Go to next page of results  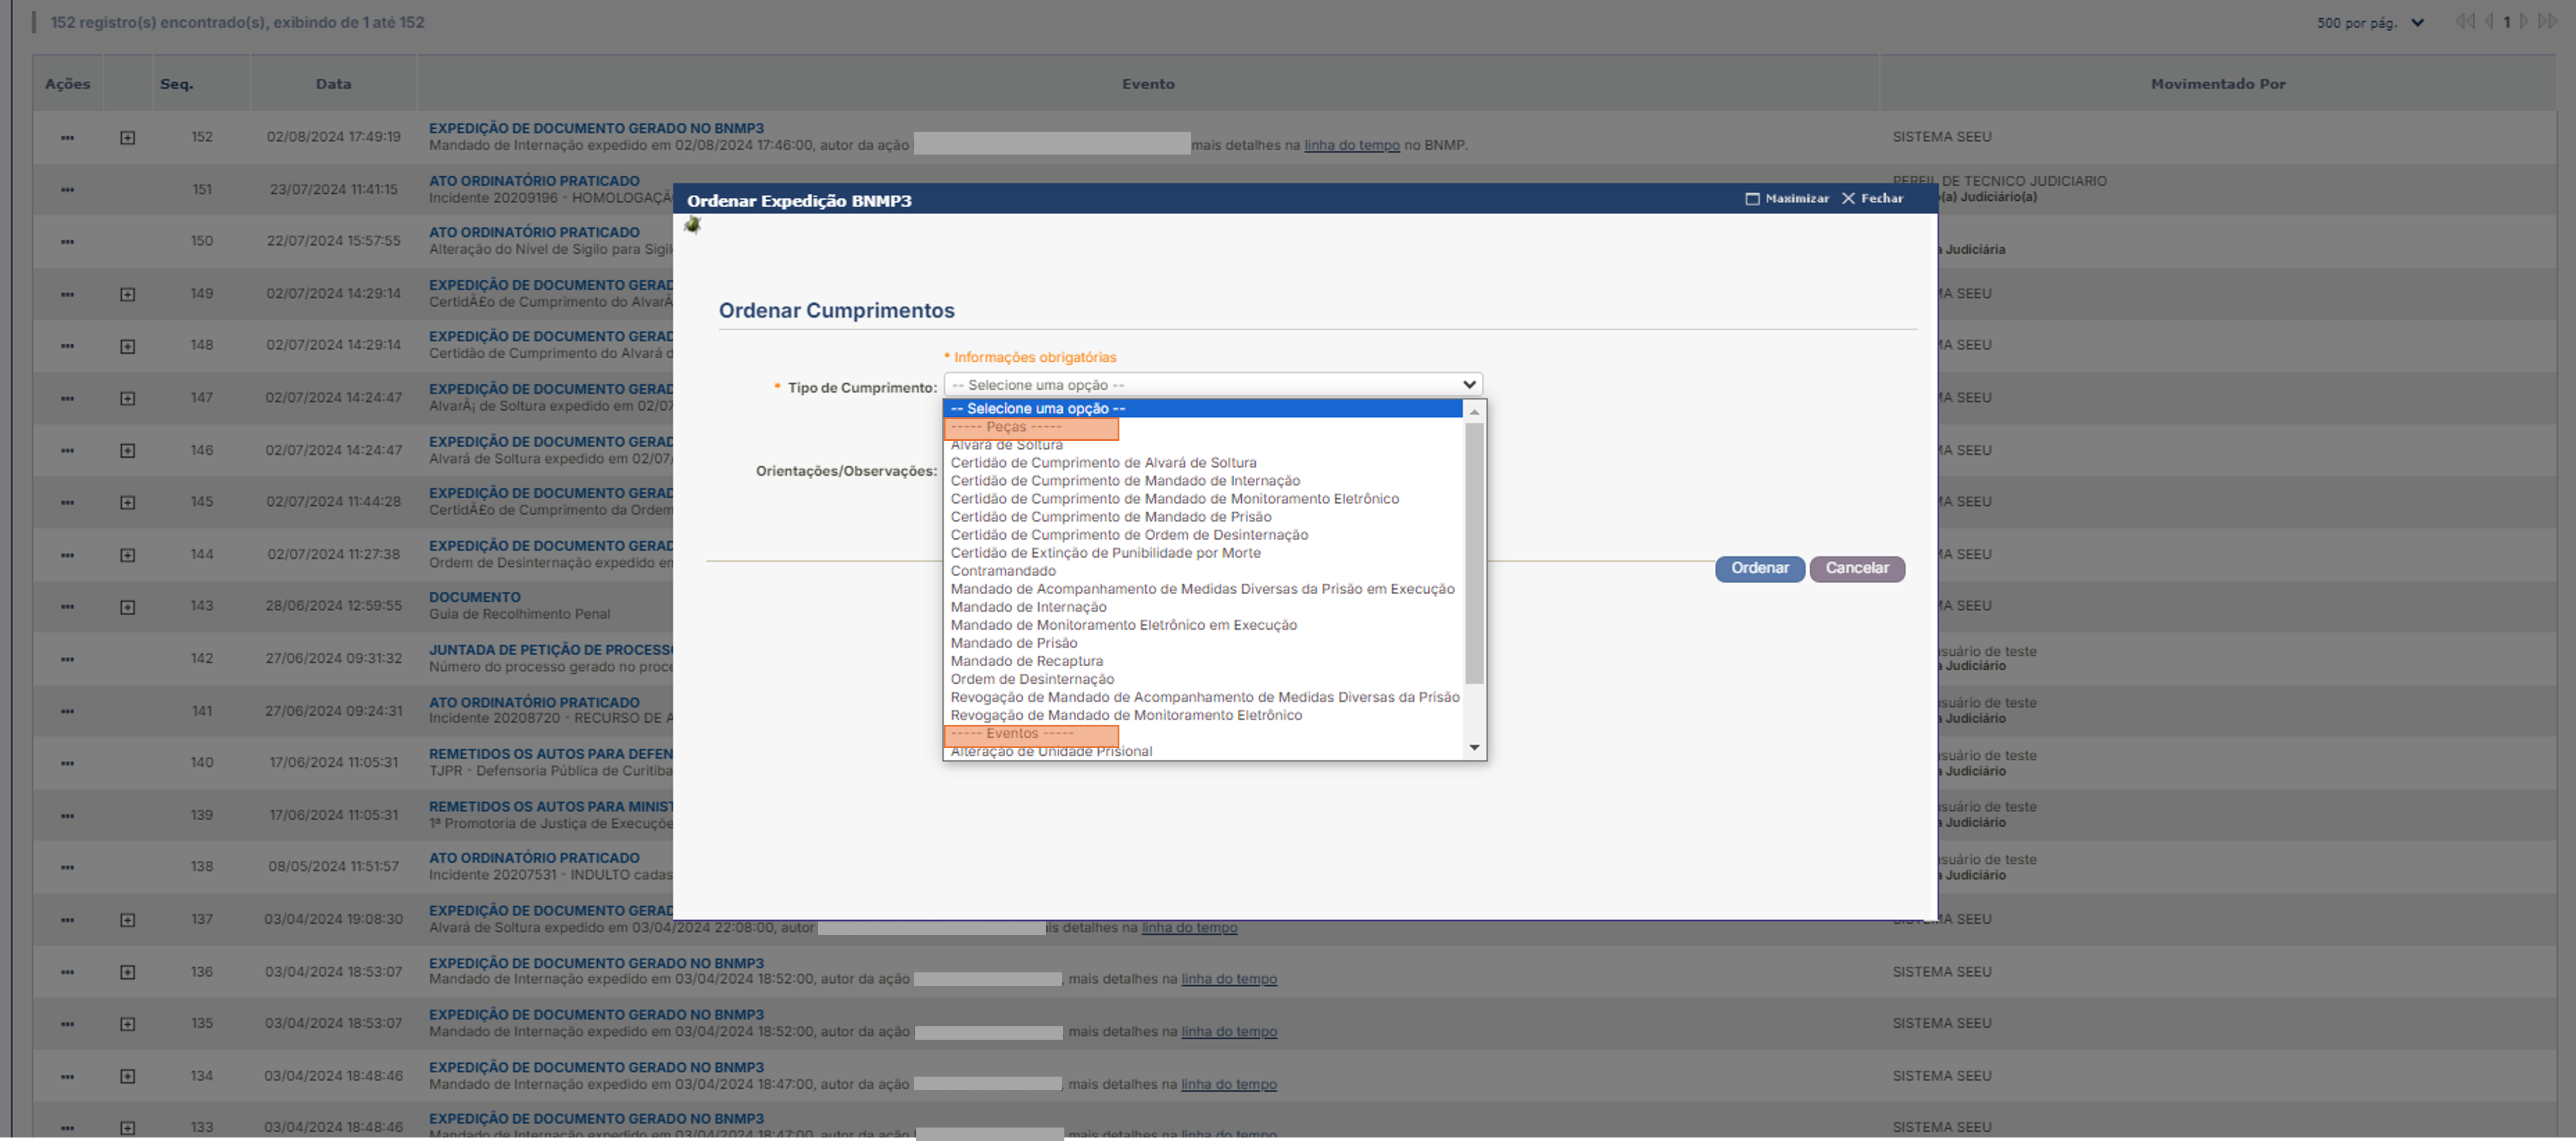tap(2525, 22)
